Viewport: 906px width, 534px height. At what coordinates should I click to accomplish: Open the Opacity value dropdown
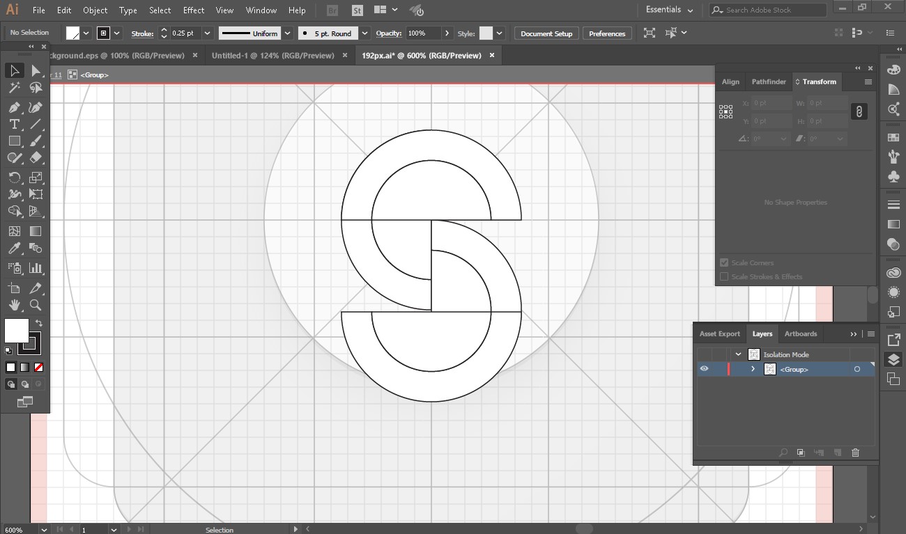click(x=447, y=33)
